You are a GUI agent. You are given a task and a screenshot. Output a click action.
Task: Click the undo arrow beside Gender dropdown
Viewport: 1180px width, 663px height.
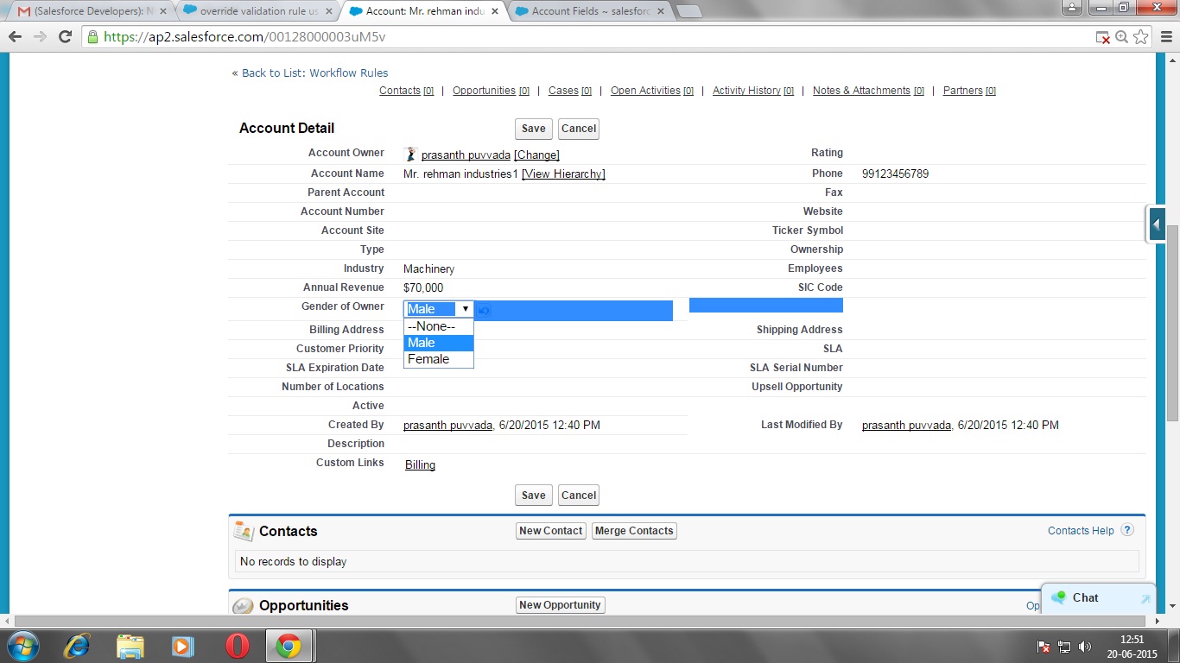coord(484,310)
